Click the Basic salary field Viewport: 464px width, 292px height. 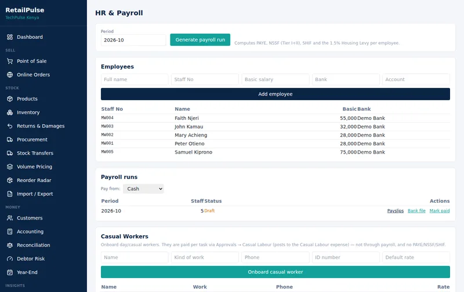pos(275,79)
